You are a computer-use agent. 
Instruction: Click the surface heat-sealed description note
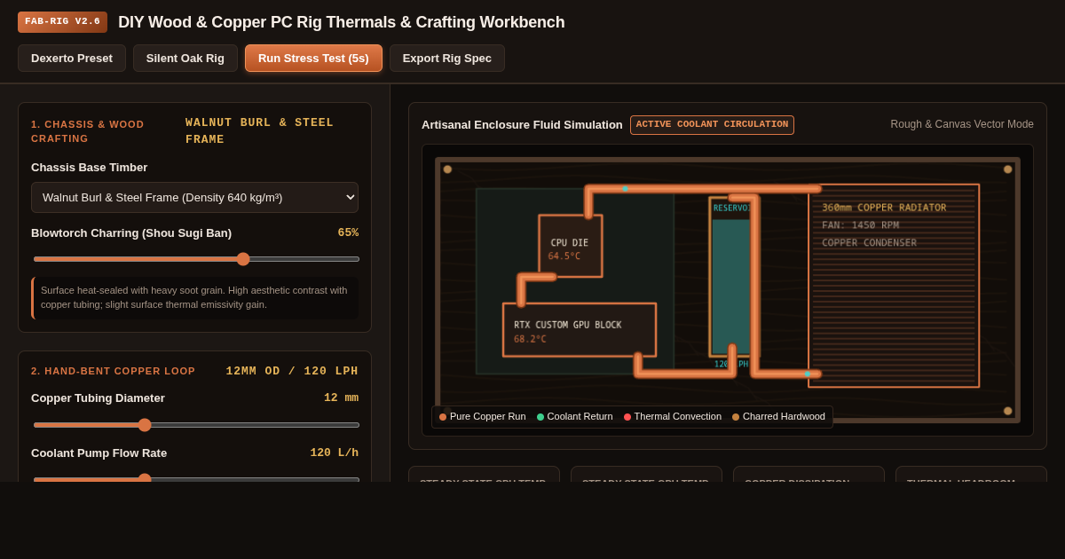pyautogui.click(x=195, y=298)
